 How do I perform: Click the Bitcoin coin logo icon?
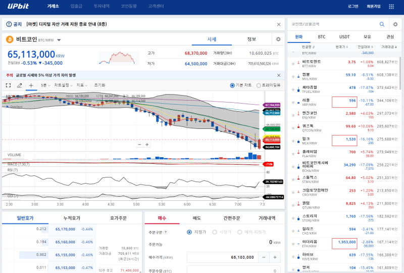(x=10, y=39)
